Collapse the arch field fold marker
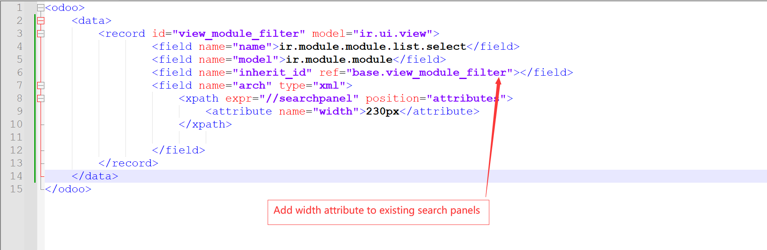The height and width of the screenshot is (250, 767). [41, 85]
